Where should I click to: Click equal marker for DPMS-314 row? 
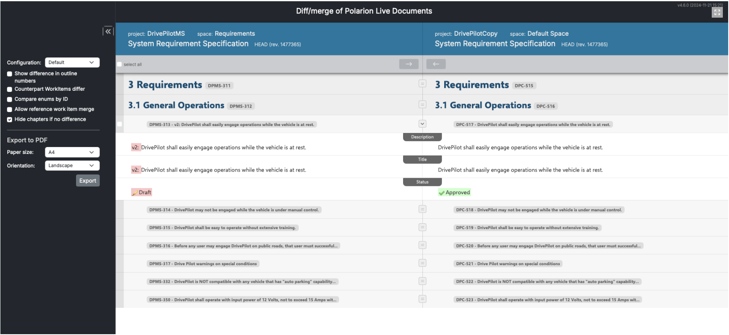(422, 209)
